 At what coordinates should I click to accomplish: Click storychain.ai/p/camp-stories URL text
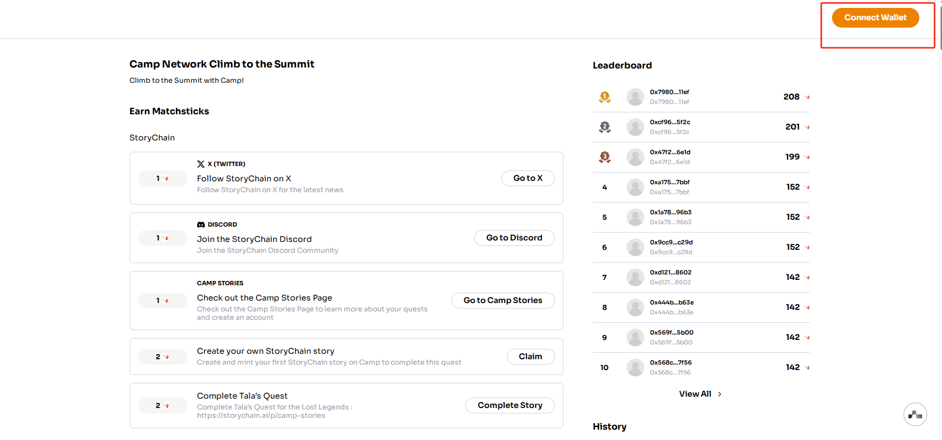[261, 416]
